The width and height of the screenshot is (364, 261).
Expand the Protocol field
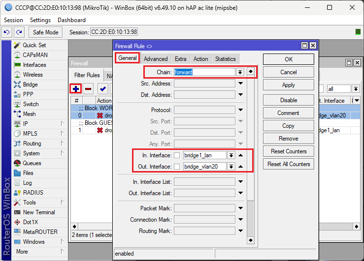[241, 110]
